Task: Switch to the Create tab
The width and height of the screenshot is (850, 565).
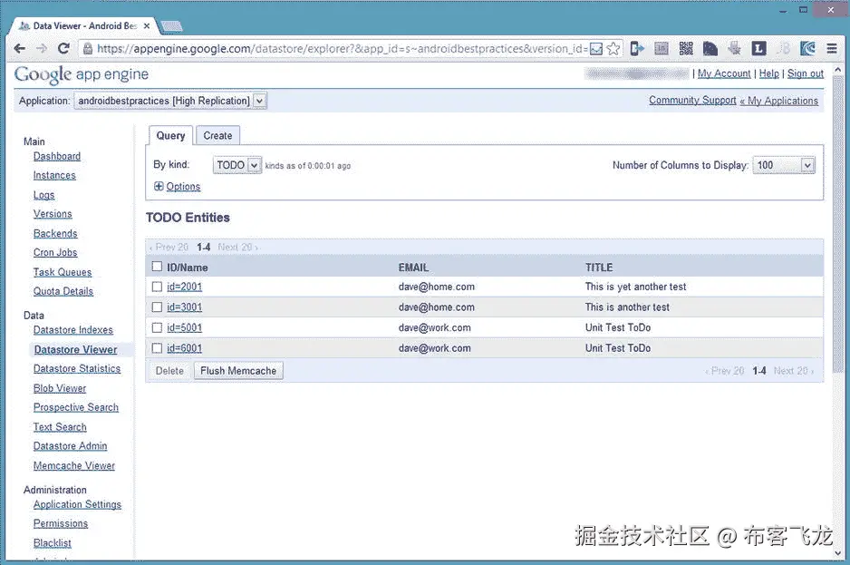Action: tap(217, 136)
